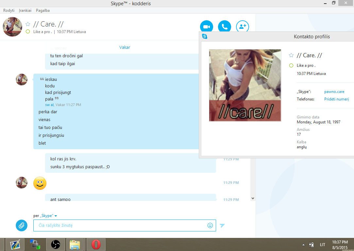Image resolution: width=354 pixels, height=251 pixels.
Task: Open the Pagalba menu
Action: (x=43, y=10)
